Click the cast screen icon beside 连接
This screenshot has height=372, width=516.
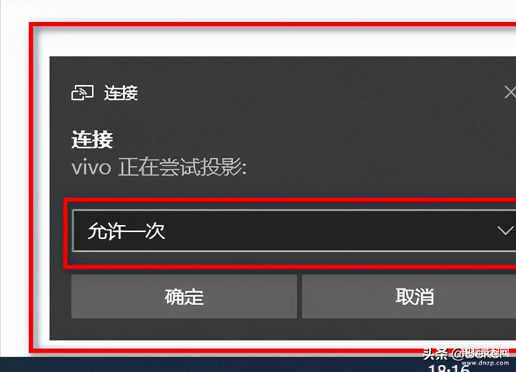coord(82,93)
